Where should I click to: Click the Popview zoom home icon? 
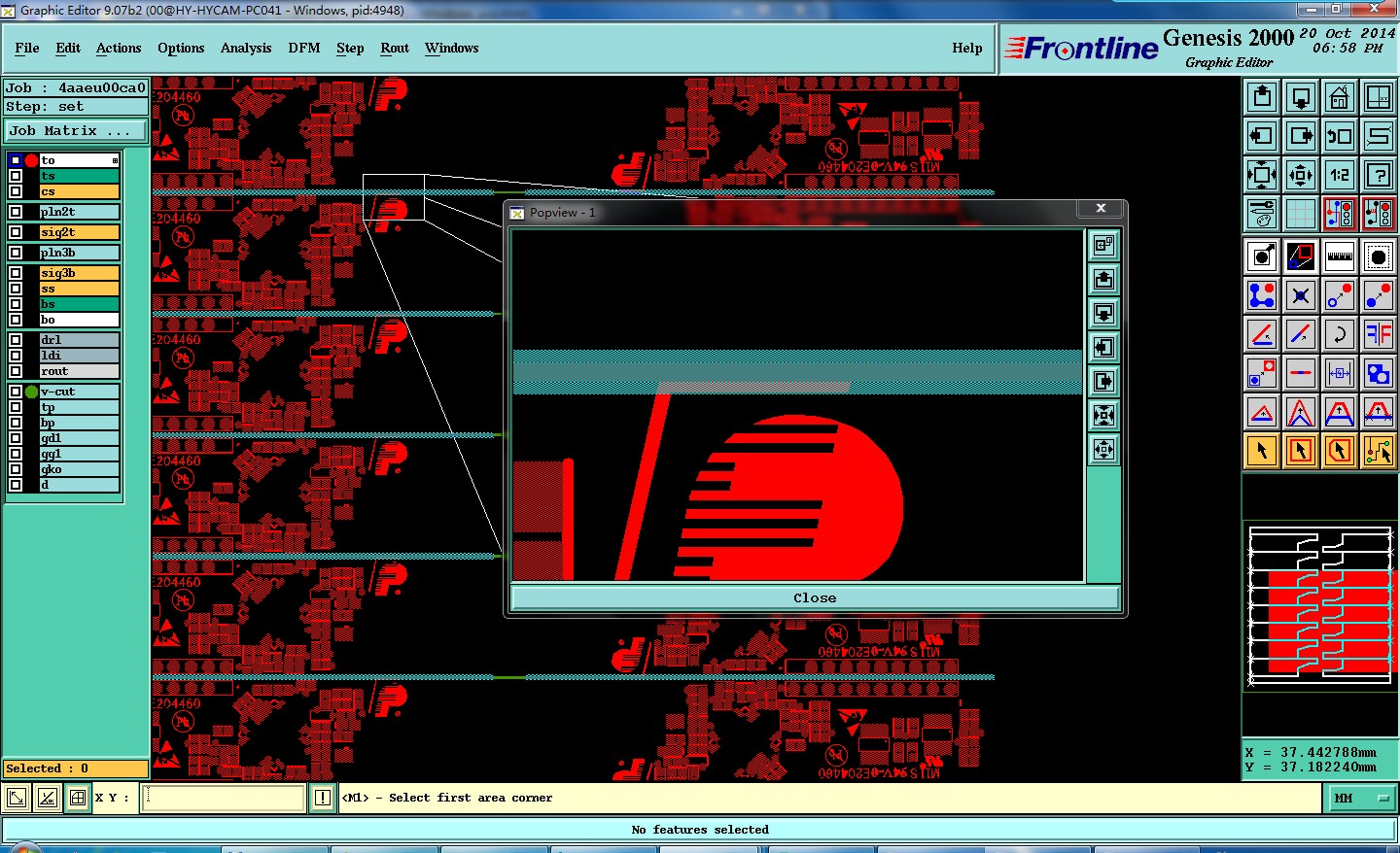tap(1103, 246)
